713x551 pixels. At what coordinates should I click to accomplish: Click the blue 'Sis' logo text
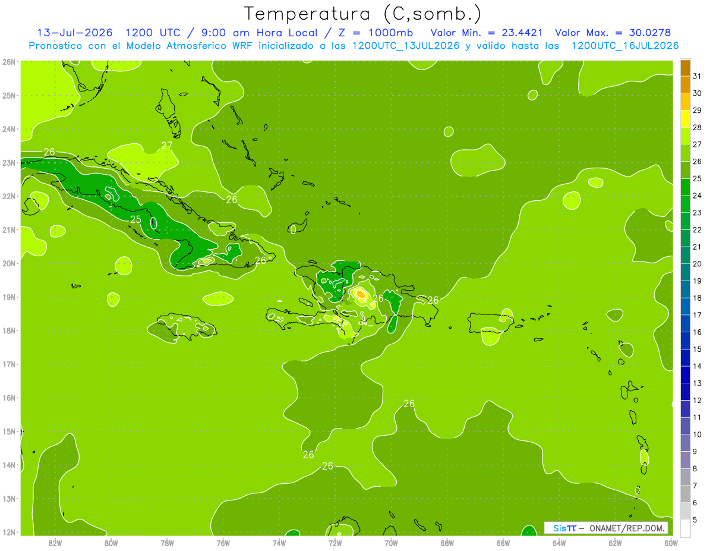tap(559, 528)
